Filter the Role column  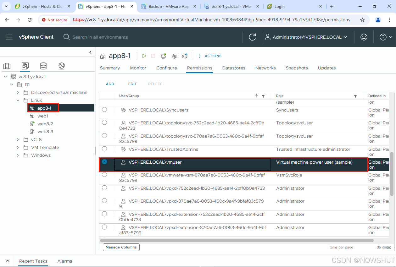pos(355,96)
